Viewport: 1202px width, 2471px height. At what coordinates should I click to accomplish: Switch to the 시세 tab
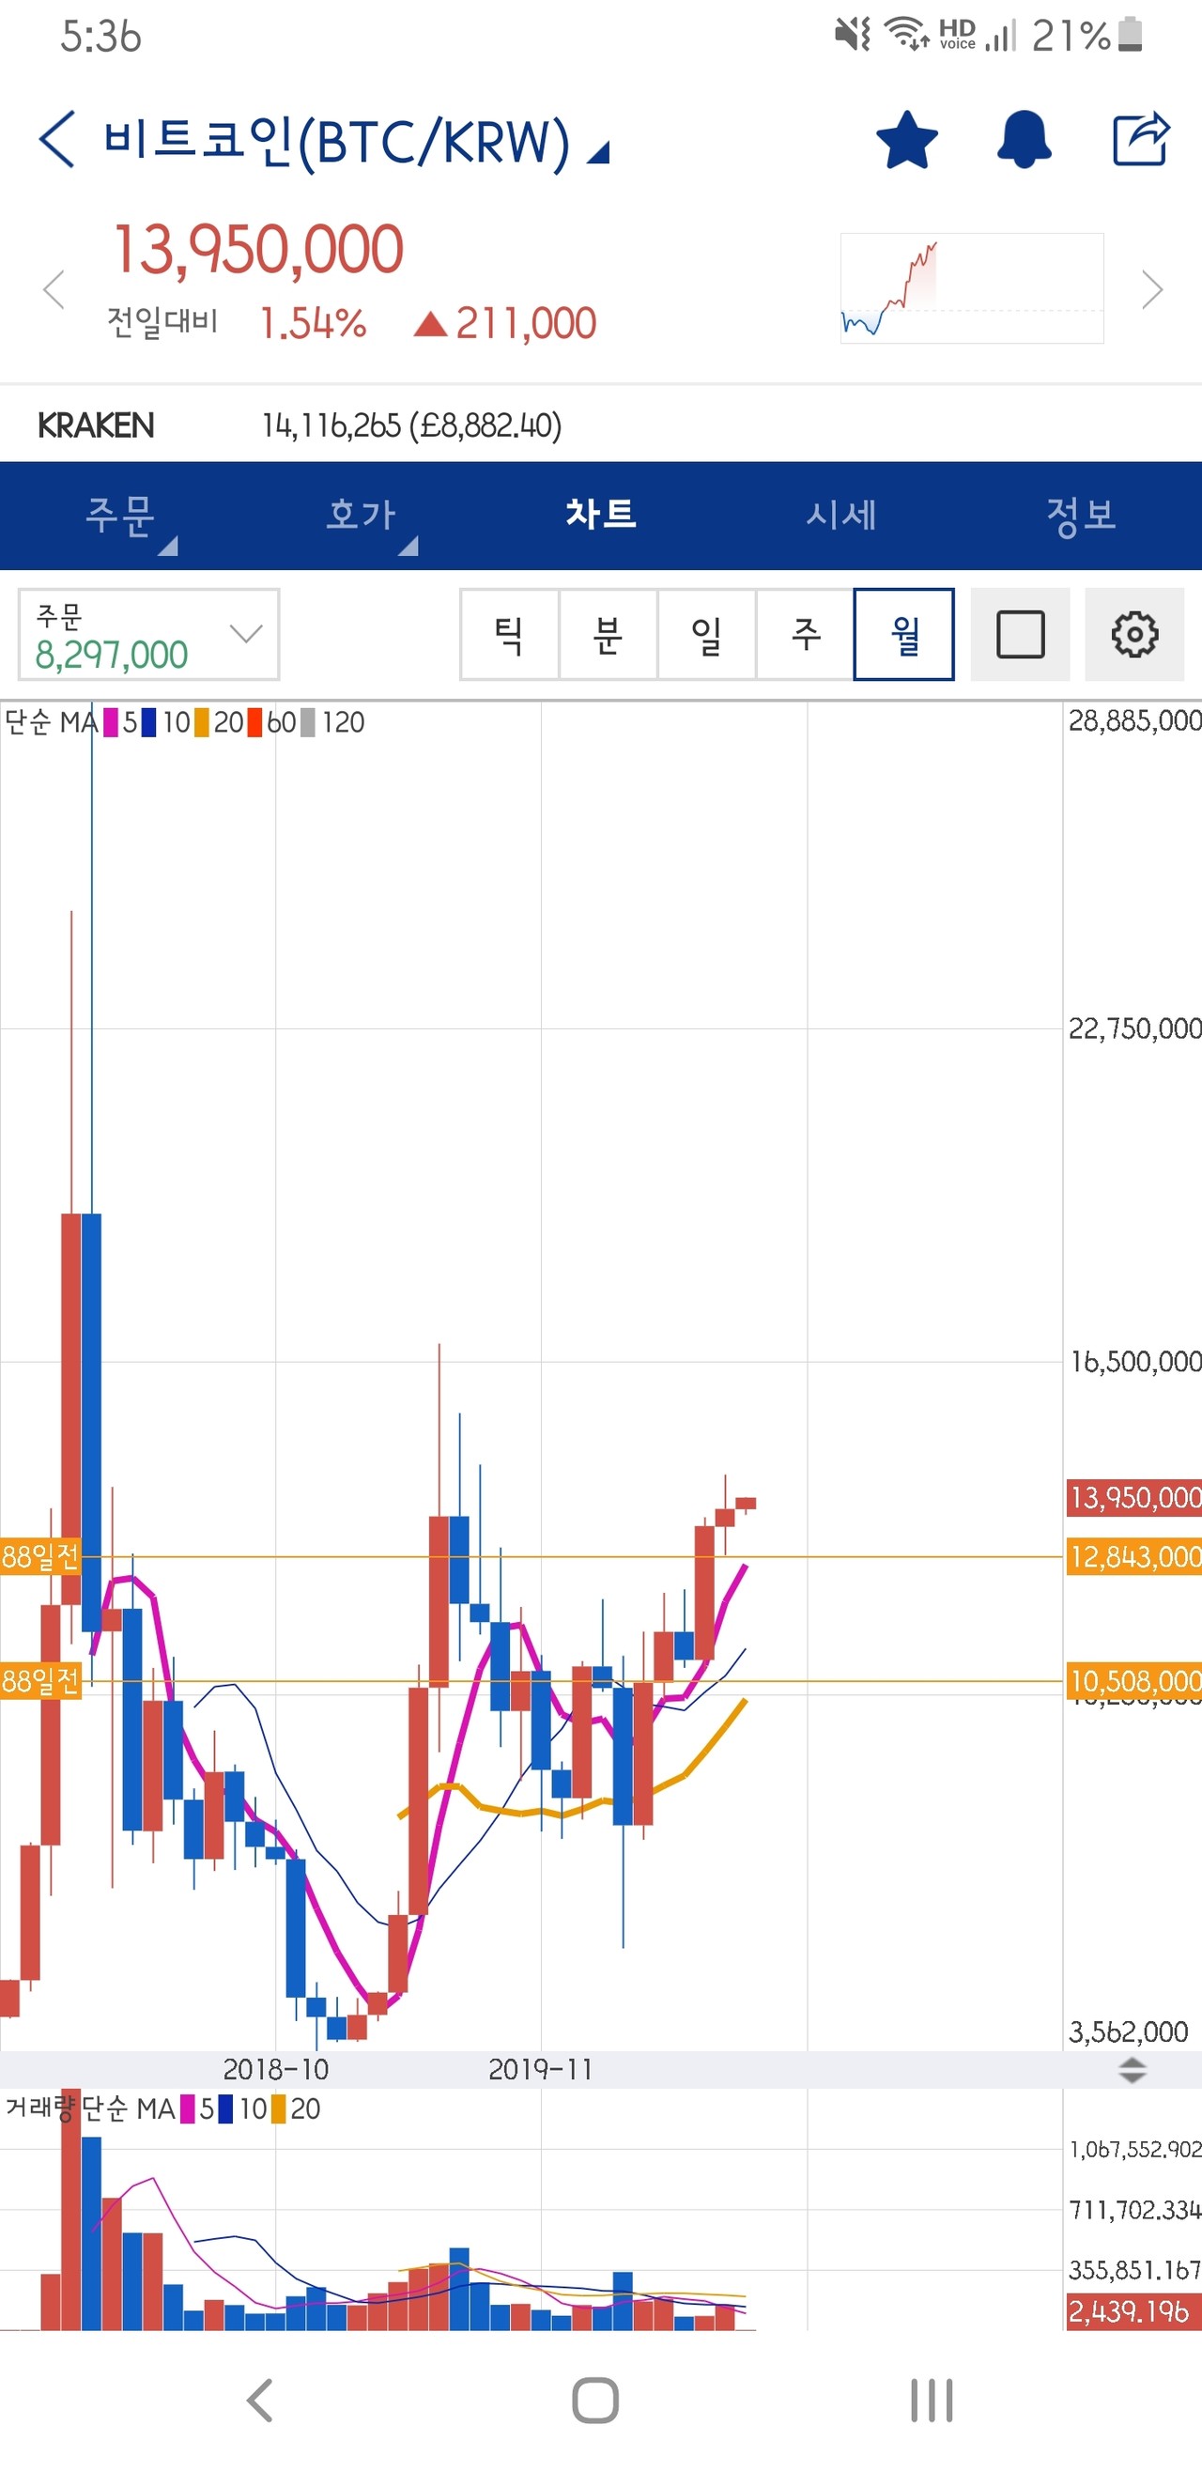tap(840, 516)
